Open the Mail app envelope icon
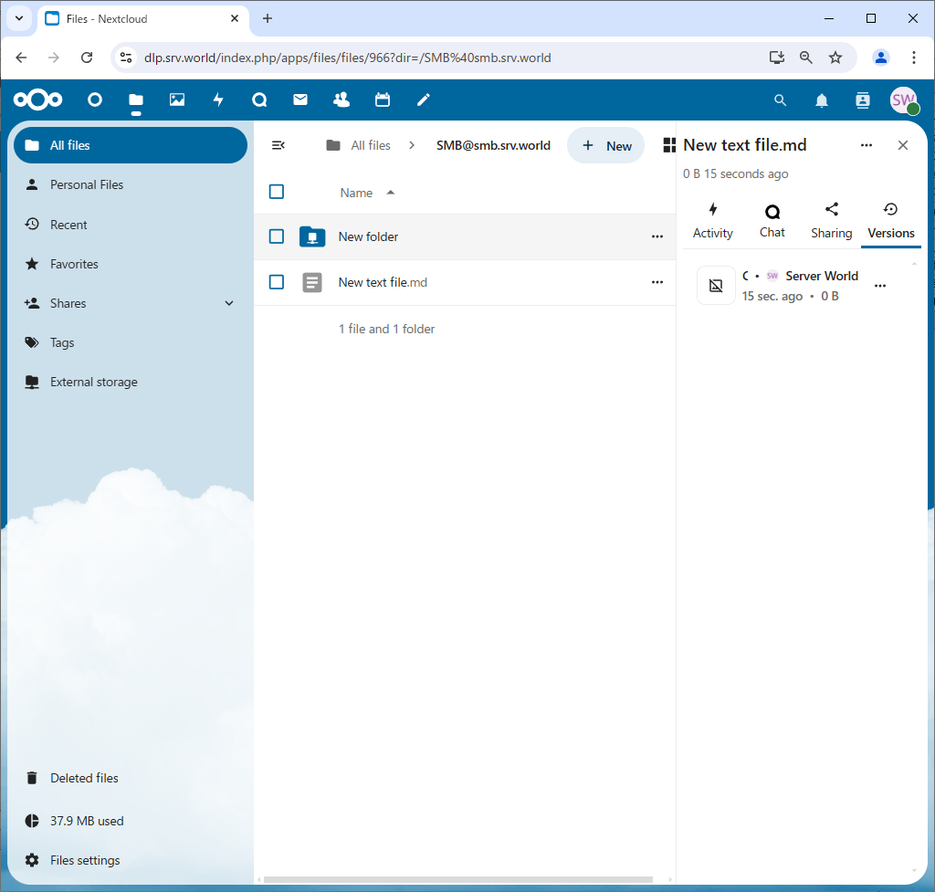Screen dimensions: 935x892 300,100
